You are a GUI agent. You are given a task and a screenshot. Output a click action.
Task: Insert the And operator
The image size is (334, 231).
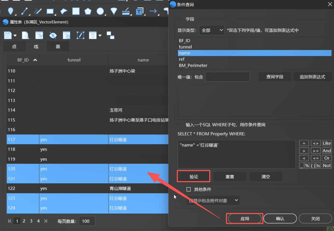[x=327, y=151]
